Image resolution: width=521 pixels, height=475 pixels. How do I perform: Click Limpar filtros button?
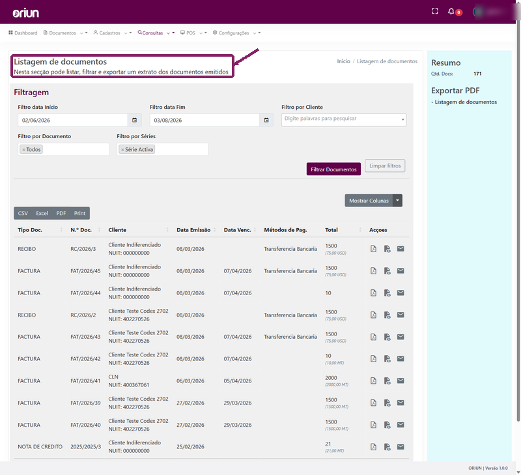coord(385,166)
